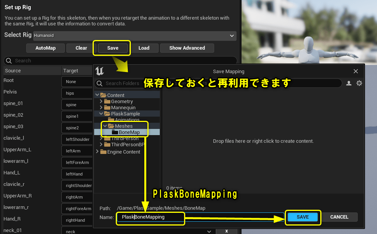Viewport: 377px width, 234px height.
Task: Expand the Geometry folder arrow
Action: tap(101, 101)
